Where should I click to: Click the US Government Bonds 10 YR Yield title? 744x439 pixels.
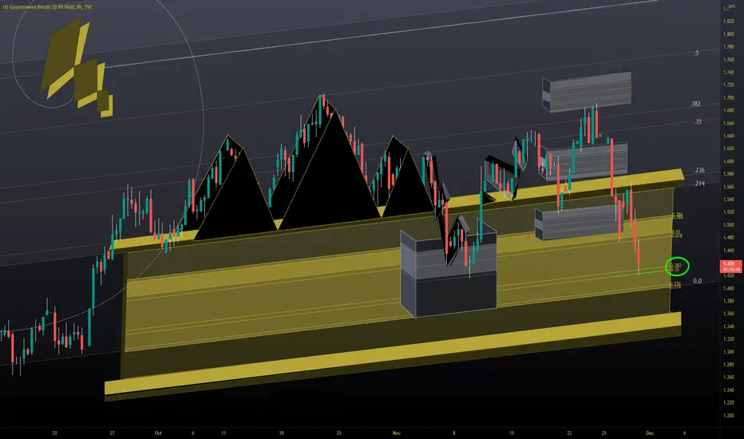click(47, 7)
